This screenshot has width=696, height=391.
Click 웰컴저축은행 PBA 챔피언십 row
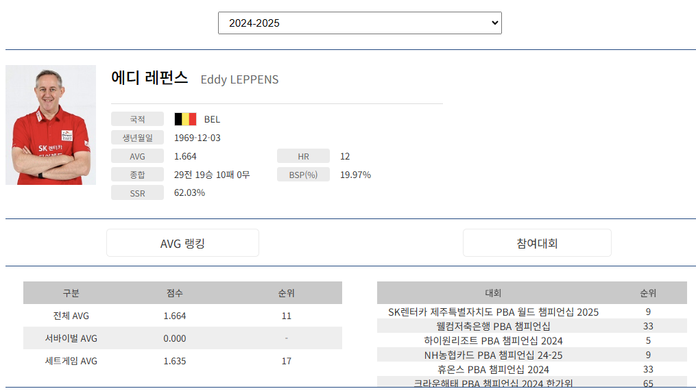[531, 326]
